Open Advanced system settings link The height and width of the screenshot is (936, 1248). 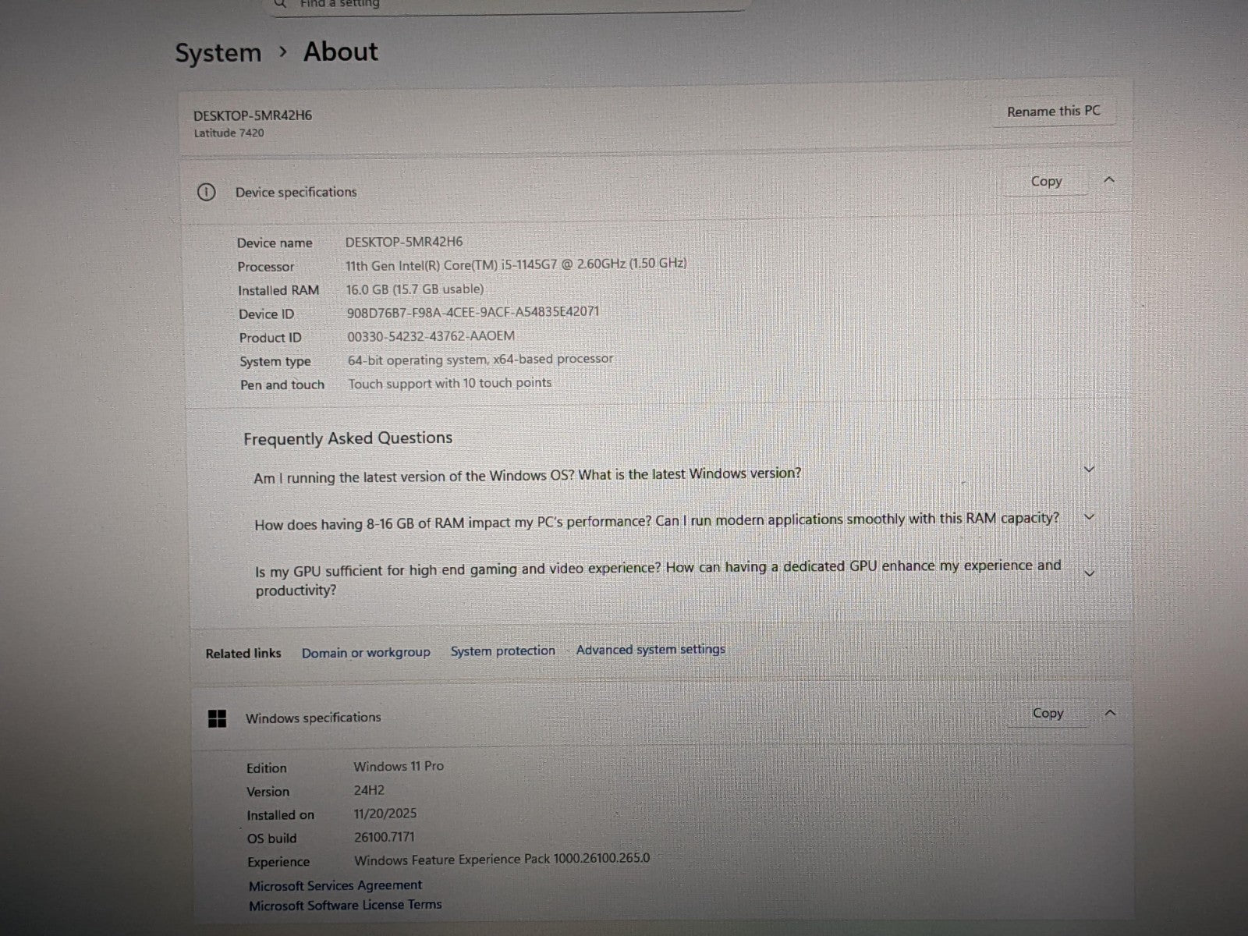pyautogui.click(x=651, y=650)
